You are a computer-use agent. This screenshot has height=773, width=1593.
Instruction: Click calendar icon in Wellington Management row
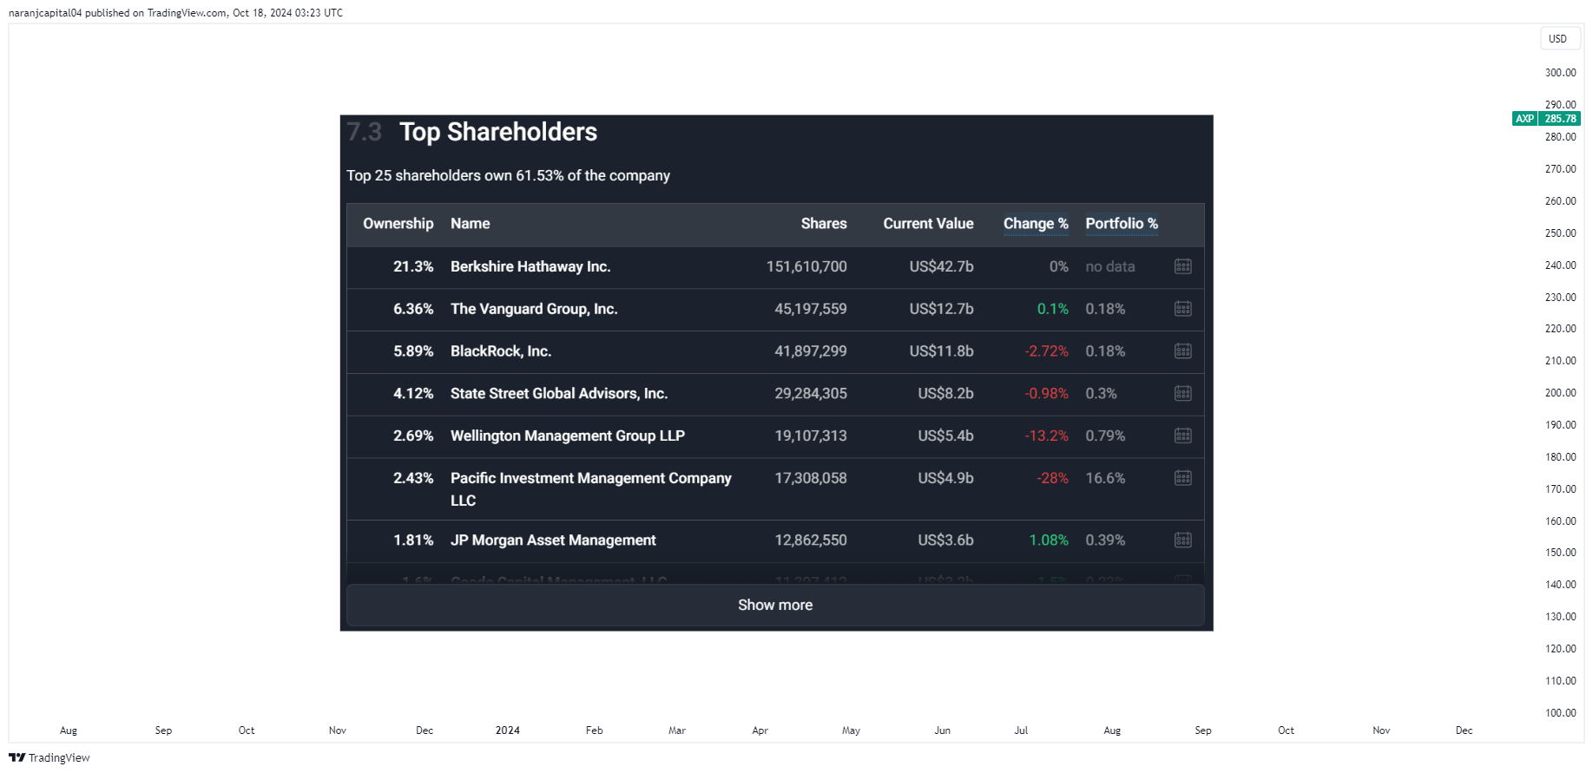coord(1182,436)
